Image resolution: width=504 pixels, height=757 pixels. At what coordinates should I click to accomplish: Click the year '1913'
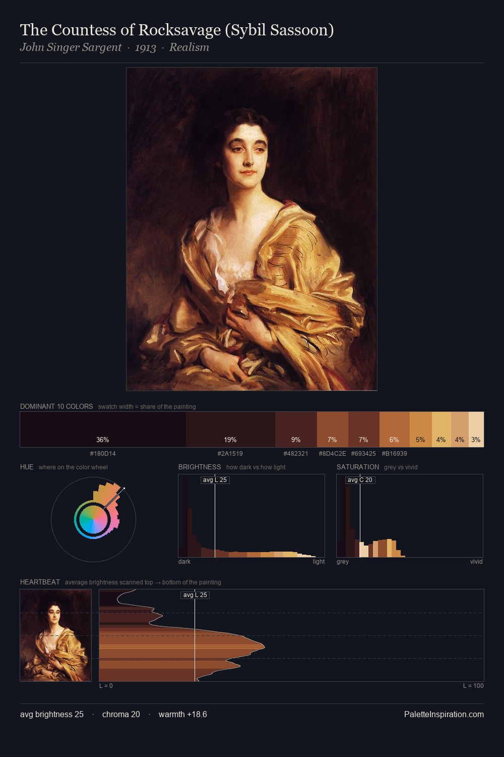click(145, 47)
